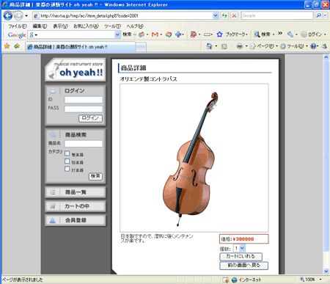Click in the 商品名 search input field
The width and height of the screenshot is (330, 284).
tap(84, 144)
